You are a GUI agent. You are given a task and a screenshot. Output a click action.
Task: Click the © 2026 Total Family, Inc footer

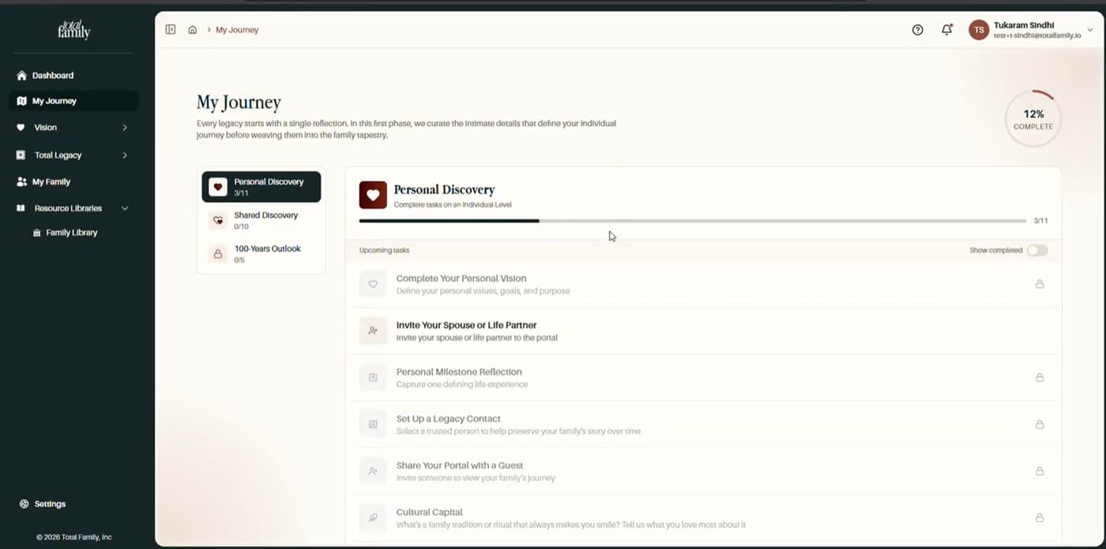tap(74, 537)
